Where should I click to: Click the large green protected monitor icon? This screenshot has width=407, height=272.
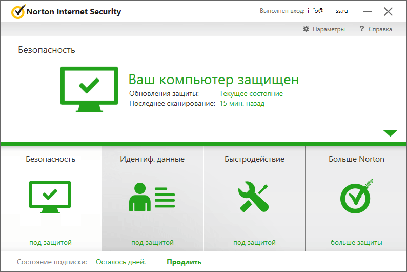89,89
